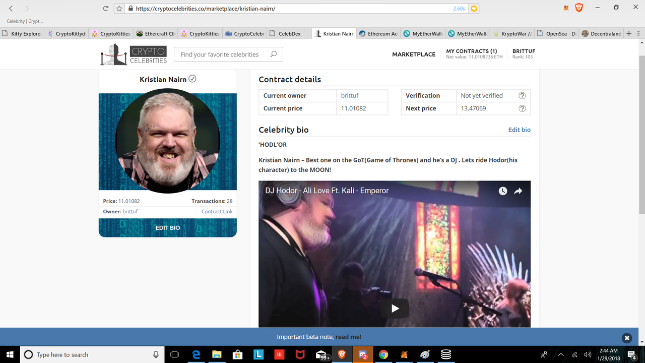Image resolution: width=645 pixels, height=363 pixels.
Task: Click the Watch later clock icon on video
Action: point(503,191)
